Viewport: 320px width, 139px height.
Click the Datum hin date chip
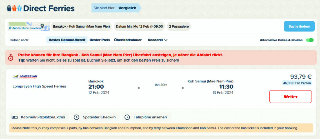coord(139,26)
